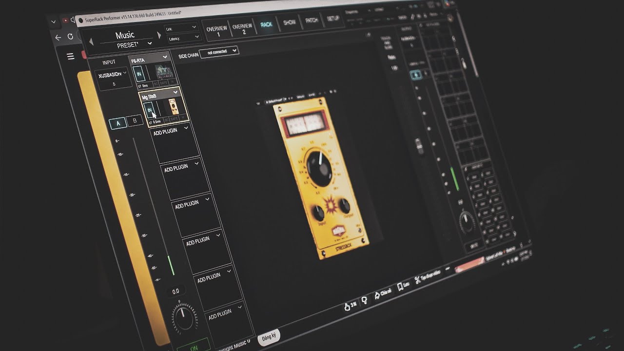This screenshot has height=351, width=624.
Task: Click the scissors Tạo đoạn video button
Action: pos(427,276)
